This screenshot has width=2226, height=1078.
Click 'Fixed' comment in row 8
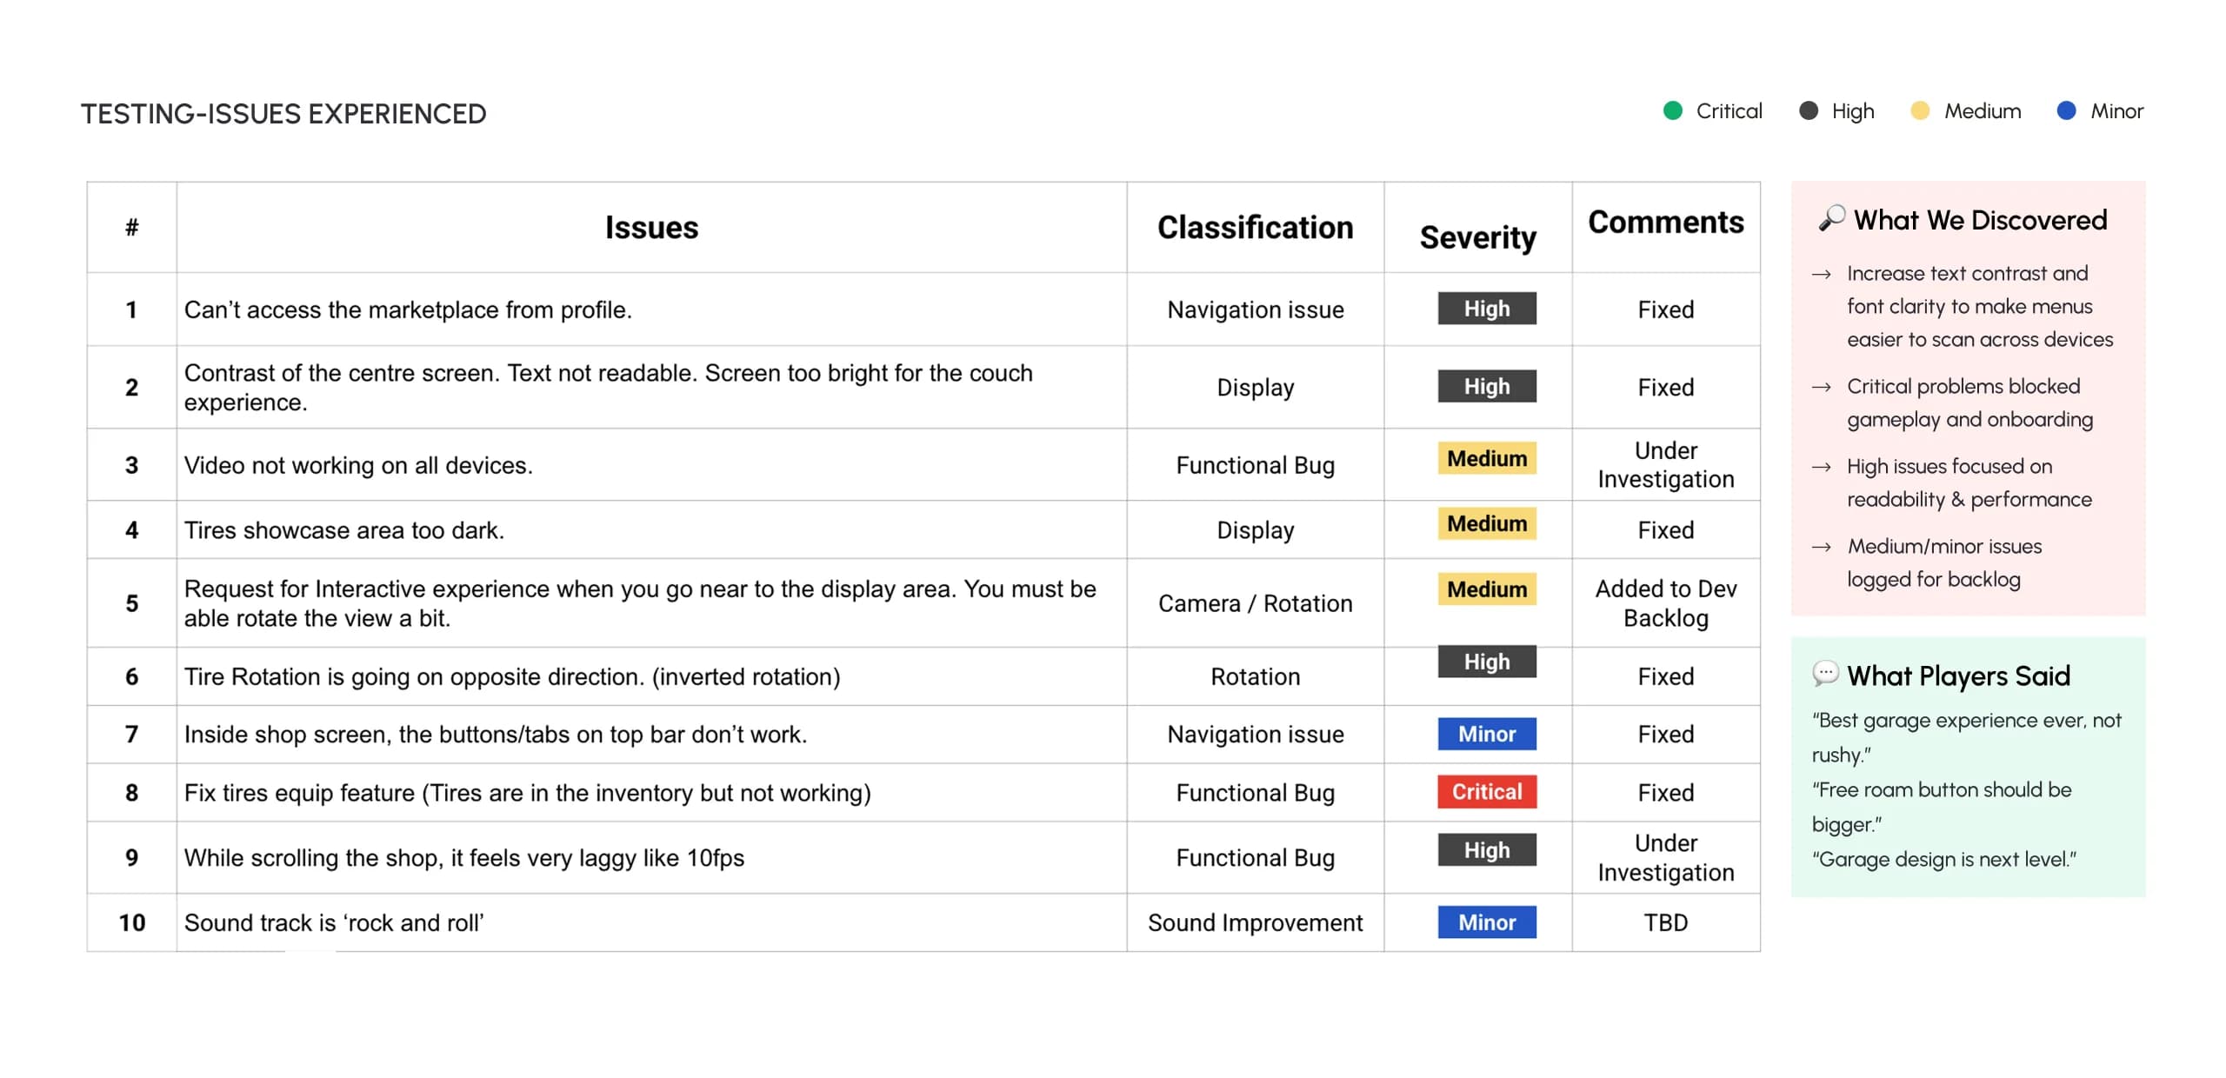[x=1665, y=794]
